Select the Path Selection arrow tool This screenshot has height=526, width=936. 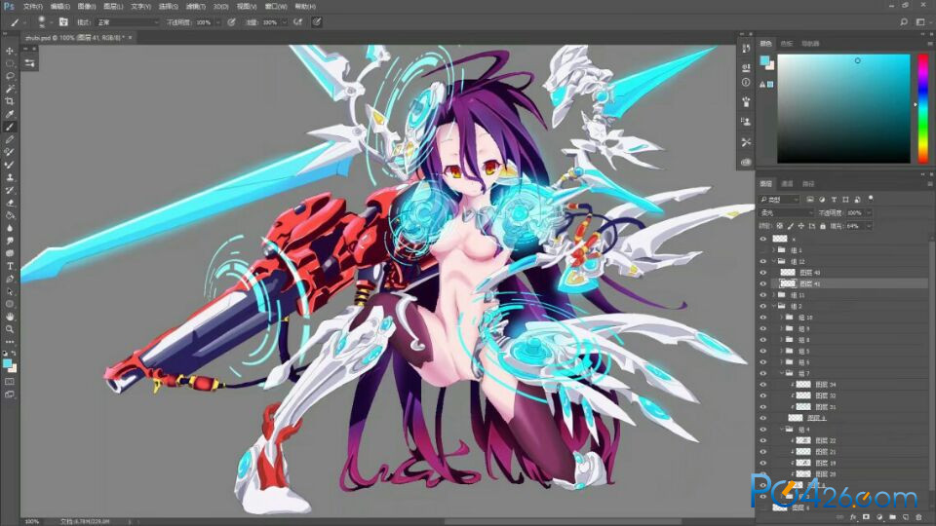10,291
